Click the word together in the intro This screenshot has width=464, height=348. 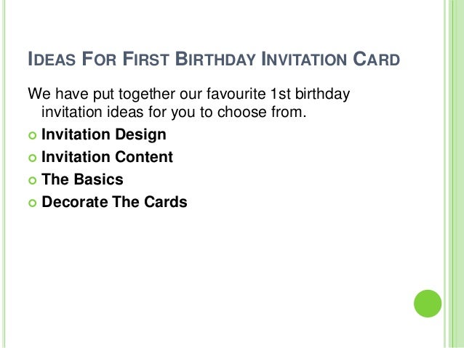147,94
